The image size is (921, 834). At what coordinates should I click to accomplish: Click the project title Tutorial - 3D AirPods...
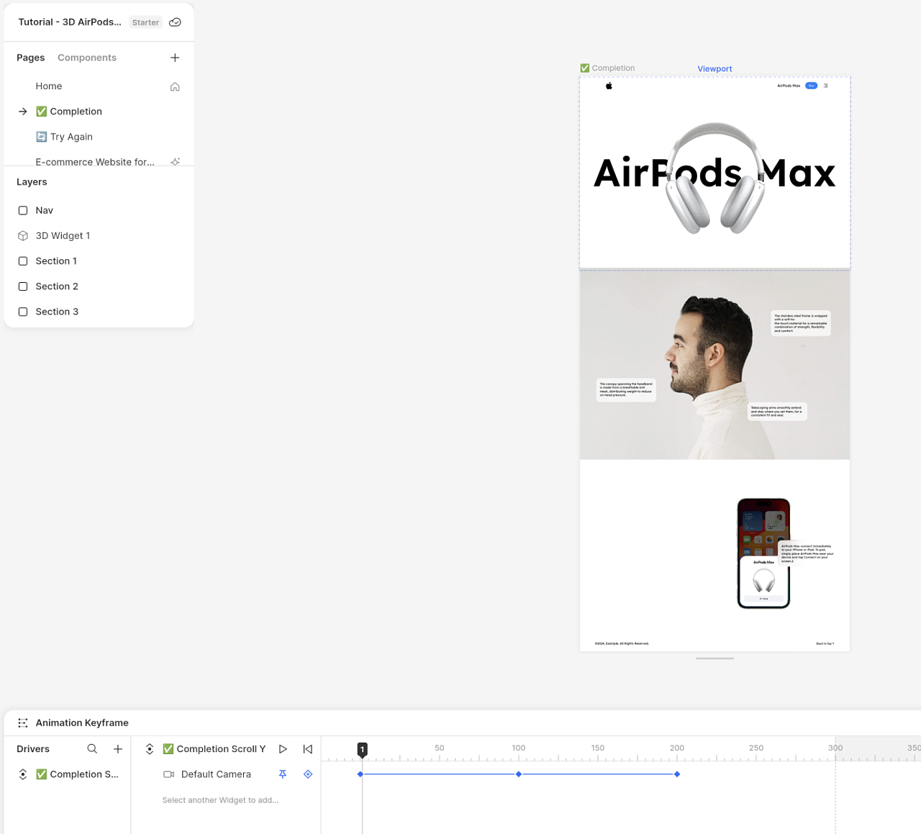coord(70,22)
